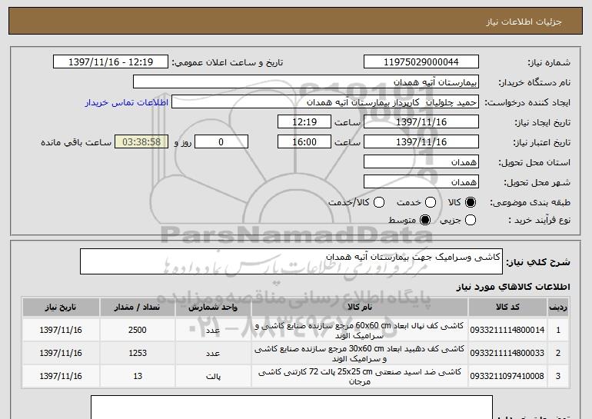Click the request creator field حمید چلوئیان
The image size is (592, 419).
325,102
